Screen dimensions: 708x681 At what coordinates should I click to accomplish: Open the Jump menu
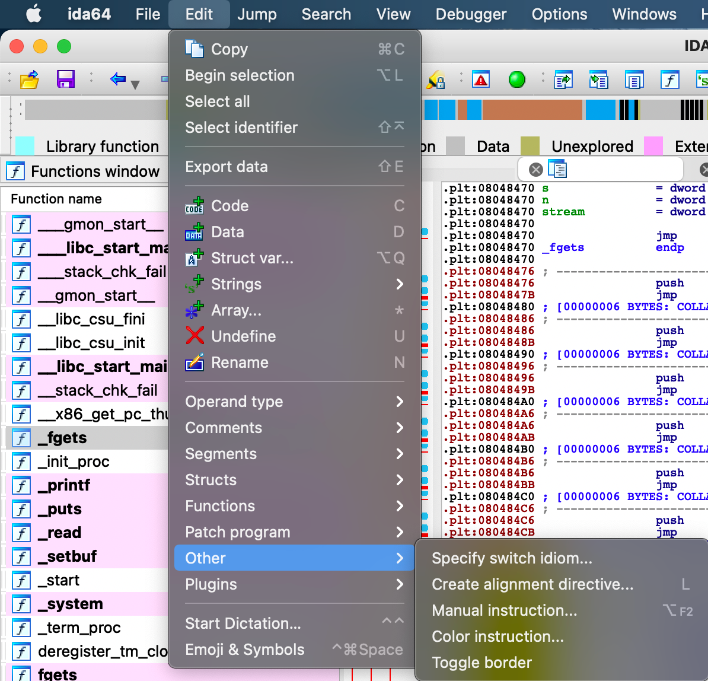(x=257, y=14)
